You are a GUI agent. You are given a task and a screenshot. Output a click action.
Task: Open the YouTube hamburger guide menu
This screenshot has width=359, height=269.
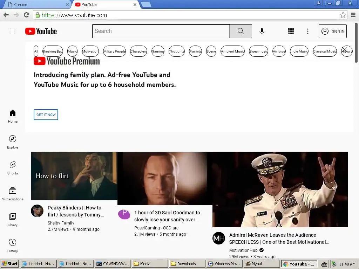click(13, 31)
